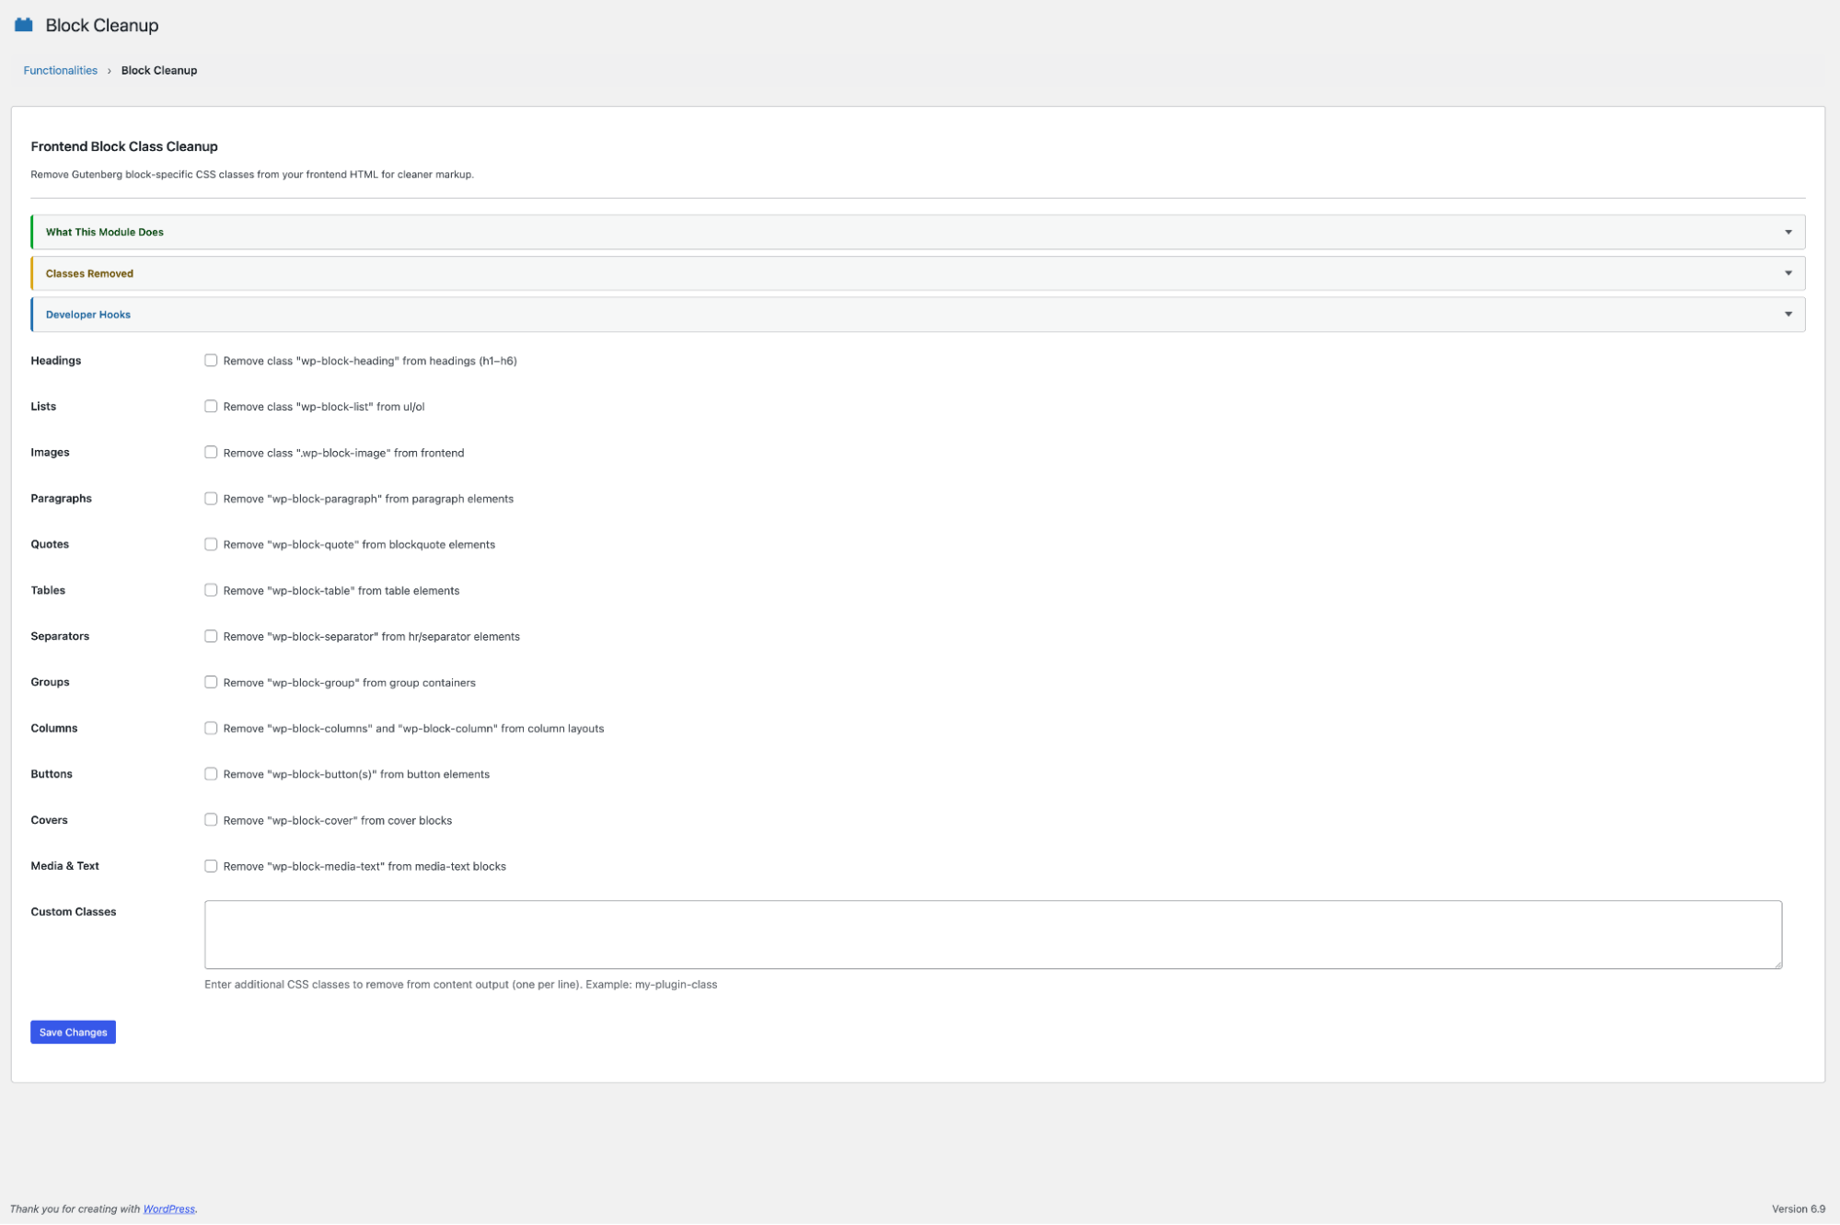
Task: Follow the WordPress footer link
Action: [168, 1209]
